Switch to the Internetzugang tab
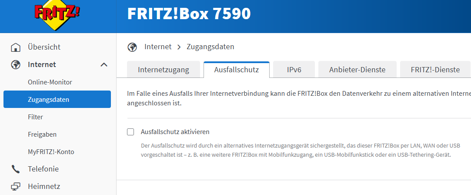This screenshot has width=471, height=195. [164, 70]
